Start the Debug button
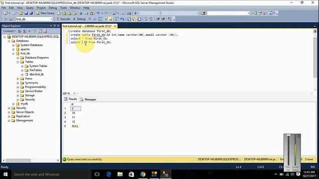The height and width of the screenshot is (179, 319). pos(79,19)
